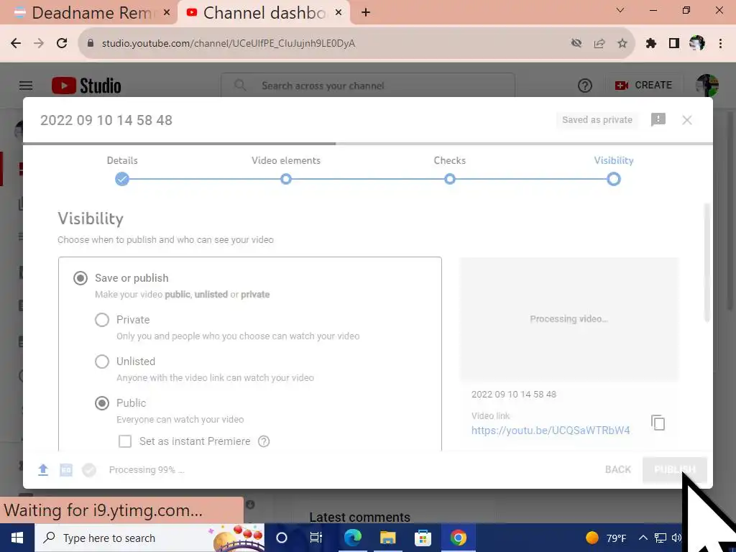Click the crossed-out eye icon in the address bar
This screenshot has width=736, height=552.
click(x=576, y=43)
